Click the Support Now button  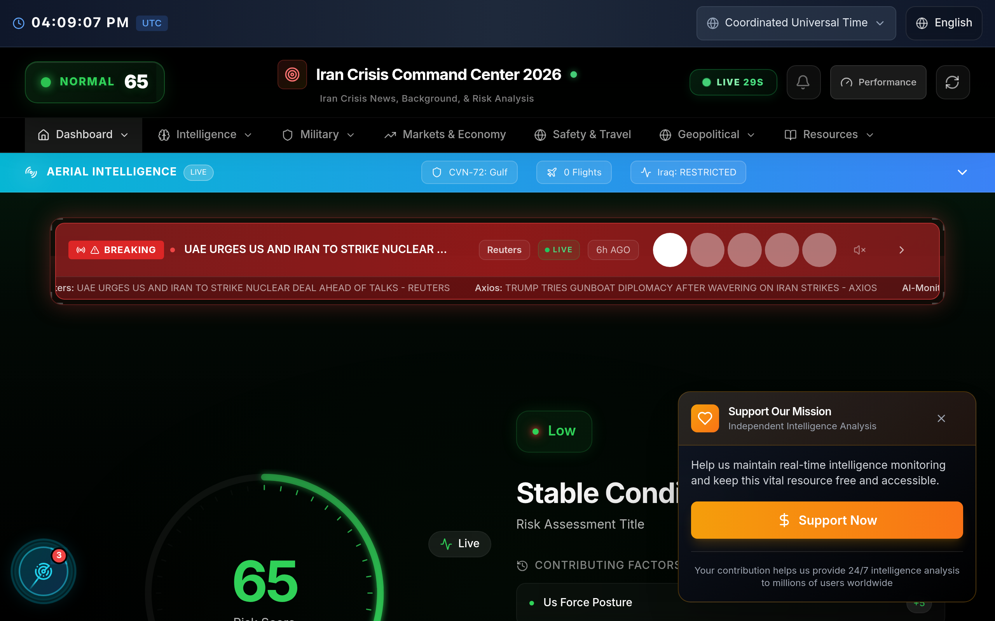click(x=826, y=520)
